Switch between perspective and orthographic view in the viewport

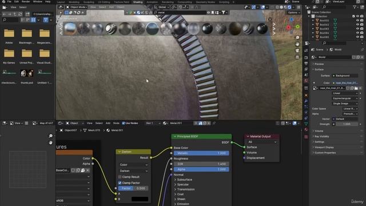(x=297, y=57)
